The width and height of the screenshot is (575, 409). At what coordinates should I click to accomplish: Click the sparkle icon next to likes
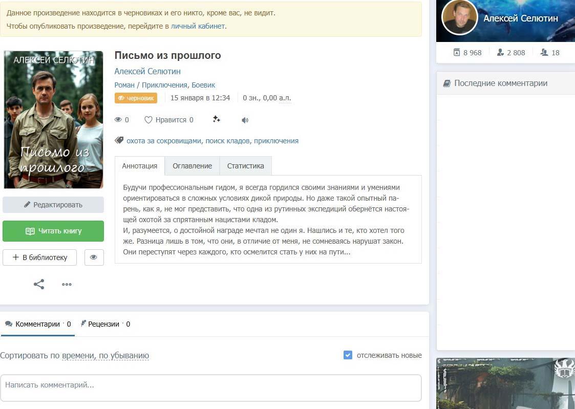point(216,120)
